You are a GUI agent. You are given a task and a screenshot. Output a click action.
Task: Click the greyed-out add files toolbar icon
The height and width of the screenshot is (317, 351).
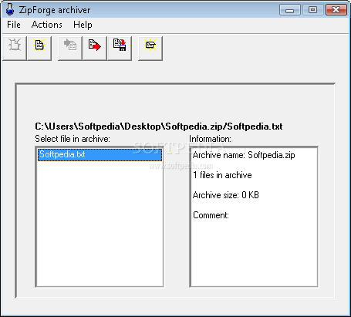click(x=70, y=49)
